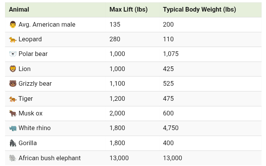Click the polar bear emoji icon
The height and width of the screenshot is (166, 266).
tap(13, 54)
